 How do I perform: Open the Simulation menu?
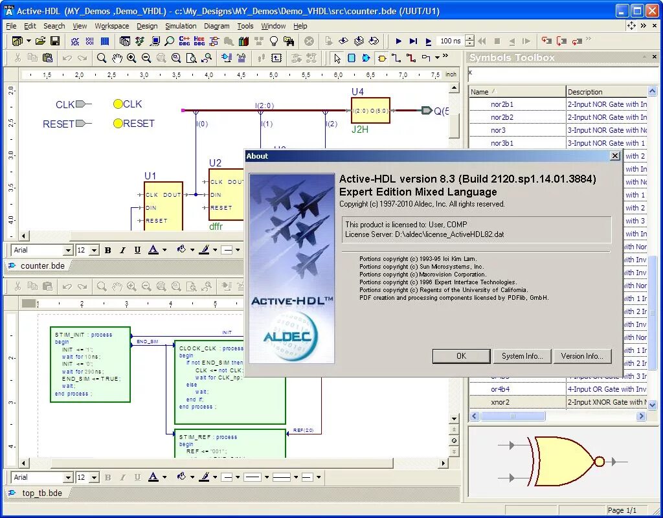181,26
